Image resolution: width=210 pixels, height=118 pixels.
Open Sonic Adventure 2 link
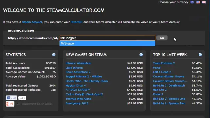[x=78, y=72]
